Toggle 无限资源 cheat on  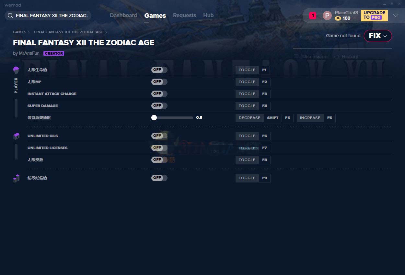pos(159,160)
